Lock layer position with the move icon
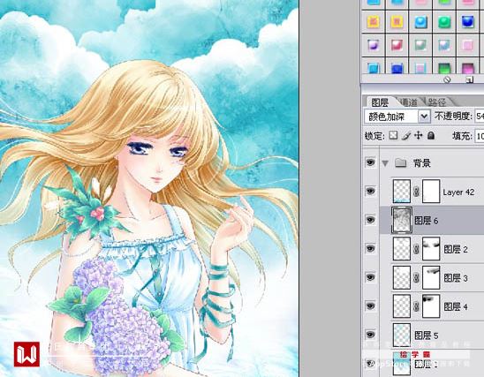The height and width of the screenshot is (377, 484). tap(419, 135)
